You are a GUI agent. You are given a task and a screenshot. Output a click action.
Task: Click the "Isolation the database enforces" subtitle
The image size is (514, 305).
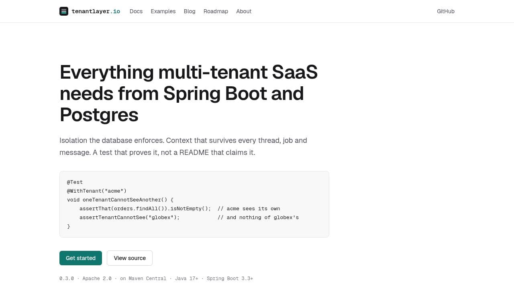[x=183, y=146]
